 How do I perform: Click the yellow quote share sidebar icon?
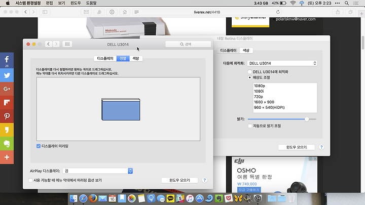pyautogui.click(x=7, y=130)
